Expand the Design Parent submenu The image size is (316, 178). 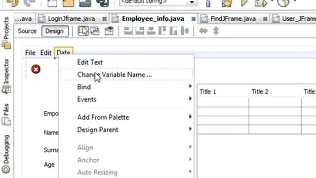point(126,130)
